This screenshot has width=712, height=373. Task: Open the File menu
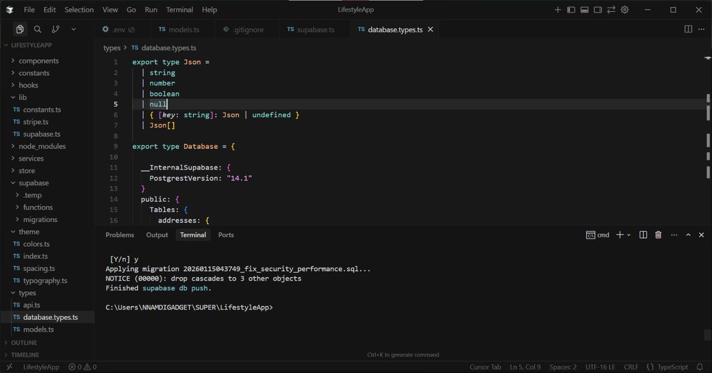tap(30, 9)
